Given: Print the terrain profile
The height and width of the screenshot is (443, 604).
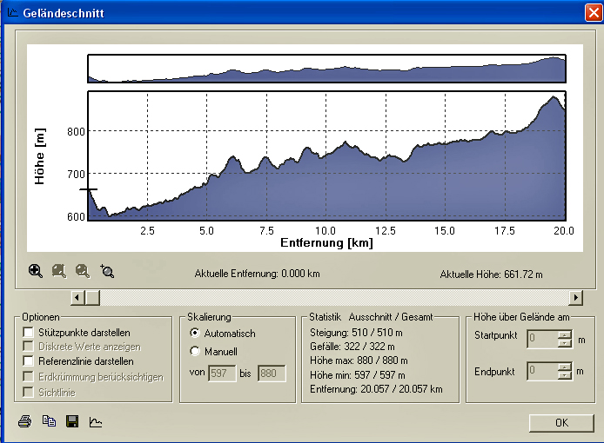Looking at the screenshot, I should [x=25, y=422].
